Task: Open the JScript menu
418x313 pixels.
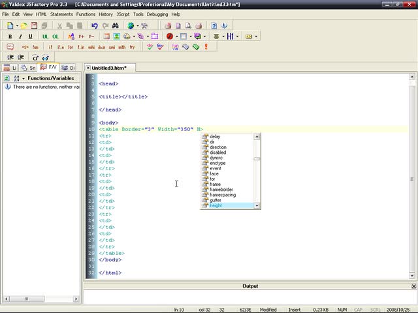Action: click(x=123, y=14)
